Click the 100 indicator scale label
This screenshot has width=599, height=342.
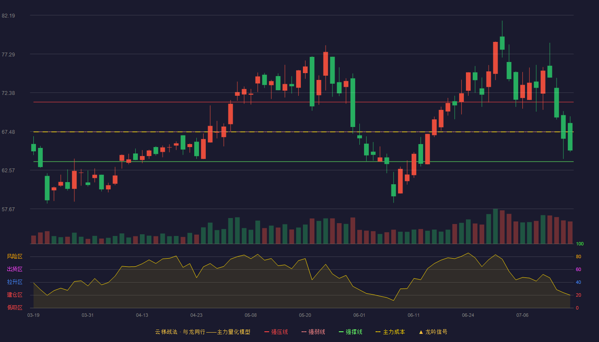tap(580, 244)
